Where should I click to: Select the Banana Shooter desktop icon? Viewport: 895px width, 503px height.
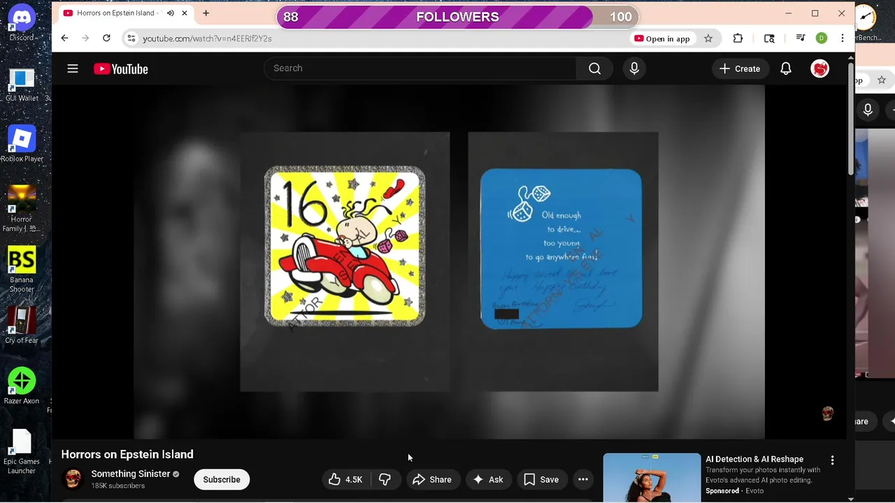click(22, 269)
